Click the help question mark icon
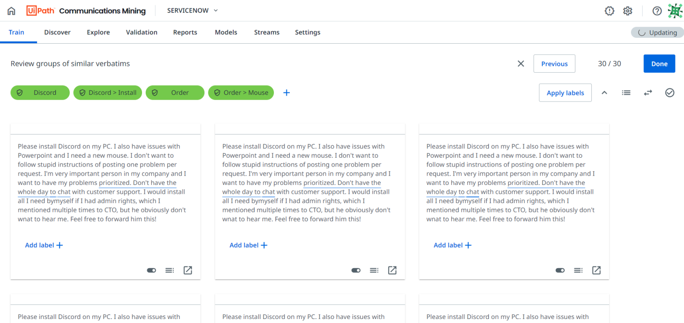 click(657, 10)
